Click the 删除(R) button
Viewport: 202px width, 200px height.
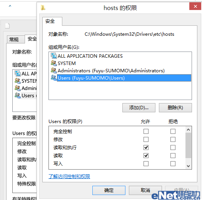[175, 108]
